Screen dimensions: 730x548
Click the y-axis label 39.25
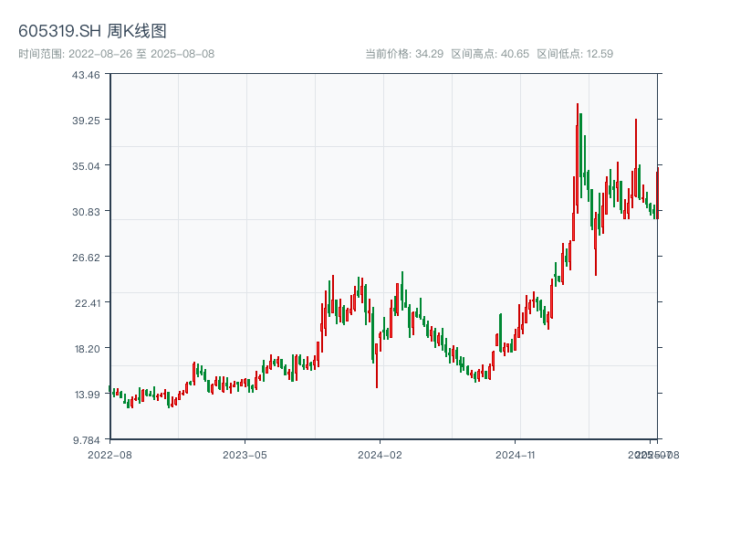(x=86, y=121)
